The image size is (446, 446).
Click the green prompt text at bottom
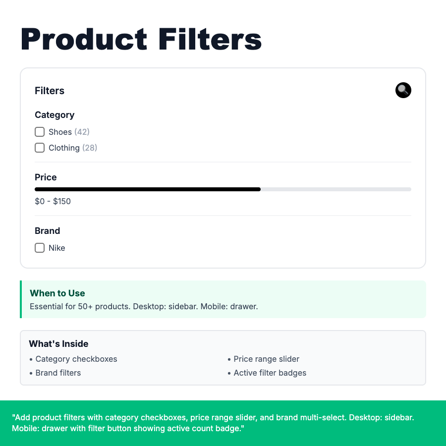point(214,423)
